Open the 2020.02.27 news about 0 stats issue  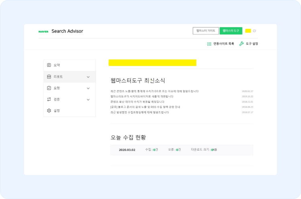(x=155, y=91)
